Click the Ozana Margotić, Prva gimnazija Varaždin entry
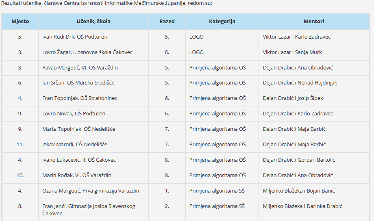Screen dimensions: 374x221 click(x=91, y=191)
